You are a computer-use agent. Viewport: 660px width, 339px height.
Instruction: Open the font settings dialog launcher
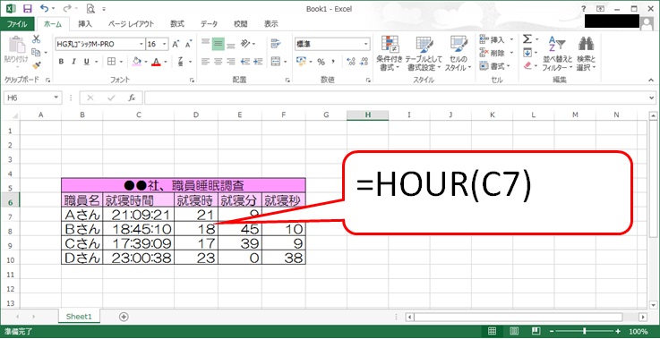click(x=192, y=80)
